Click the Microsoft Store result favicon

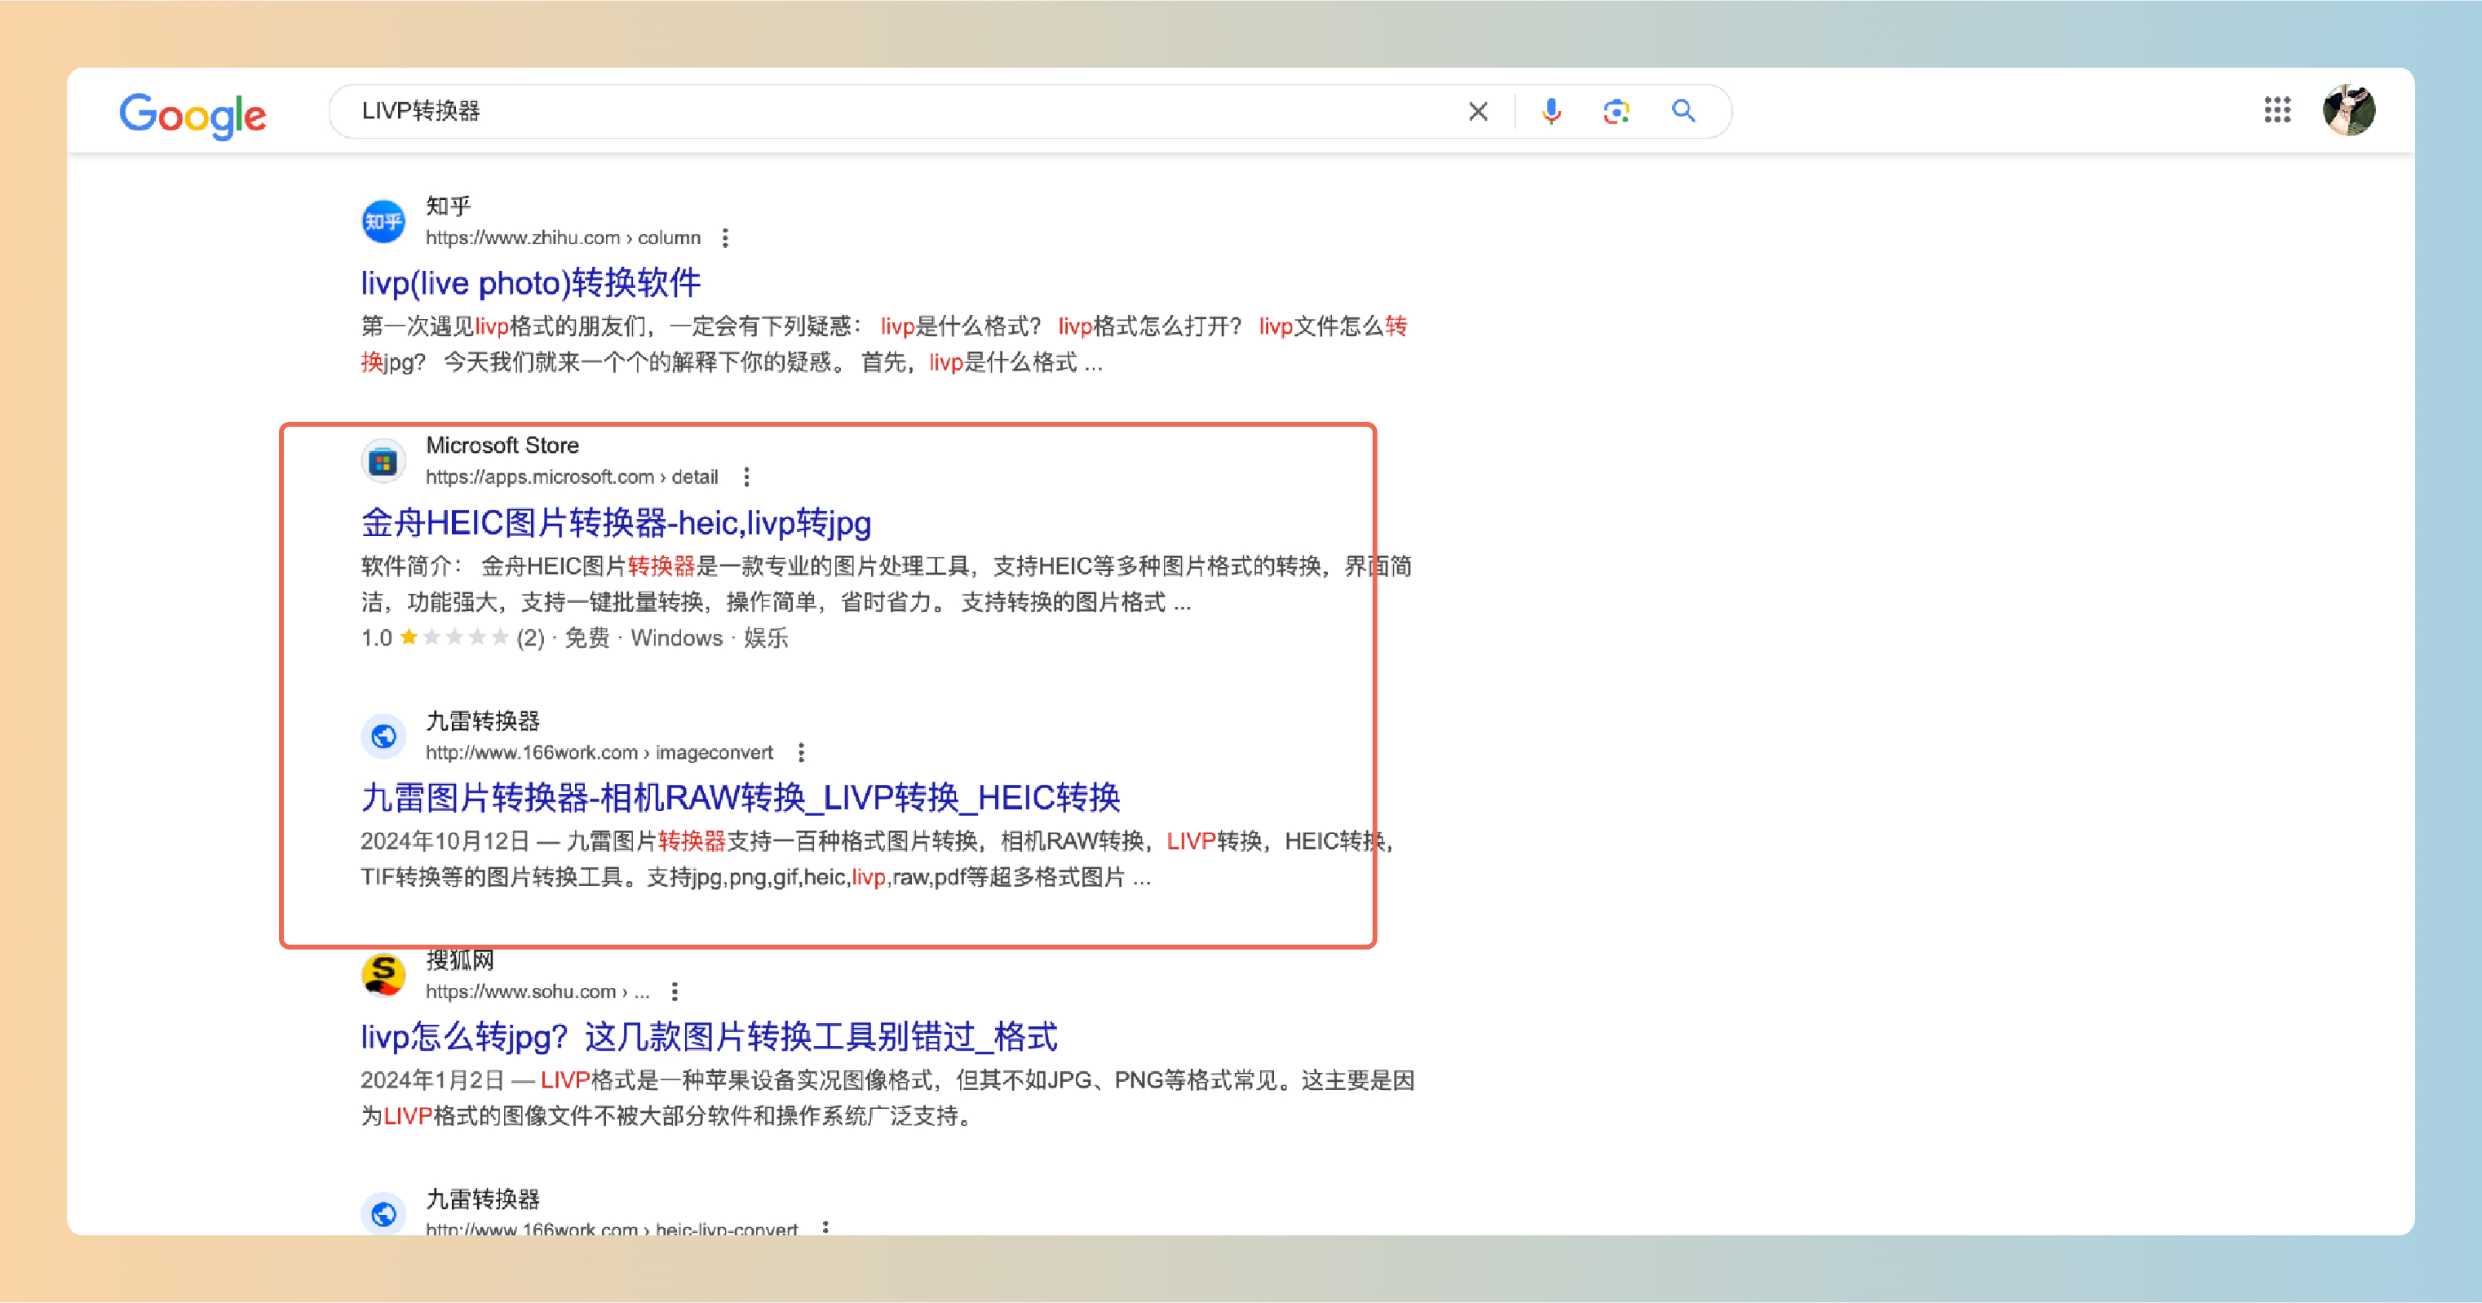pos(383,462)
